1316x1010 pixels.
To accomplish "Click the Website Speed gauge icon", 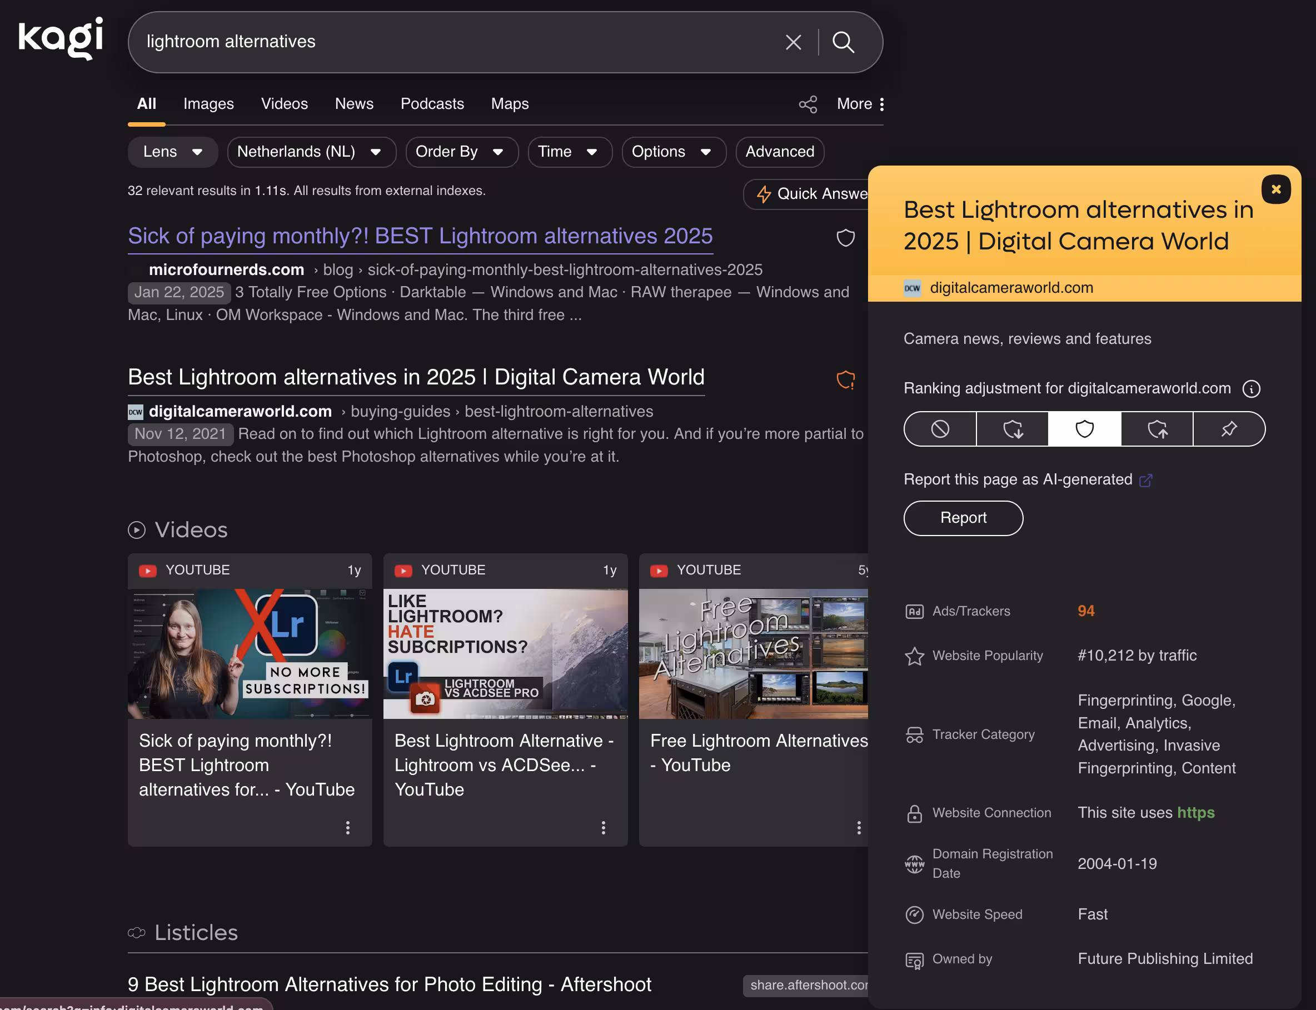I will coord(914,915).
